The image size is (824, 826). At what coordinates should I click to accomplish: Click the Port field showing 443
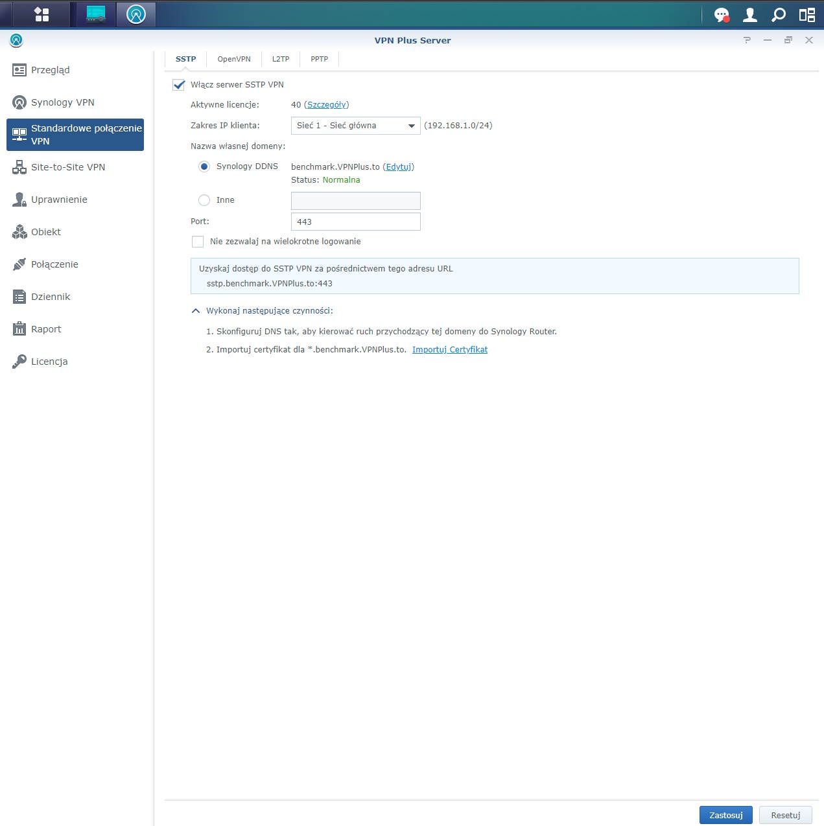[355, 222]
